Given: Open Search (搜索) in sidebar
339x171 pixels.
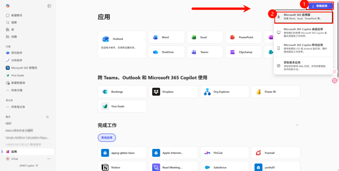Looking at the screenshot, I should pos(14,22).
